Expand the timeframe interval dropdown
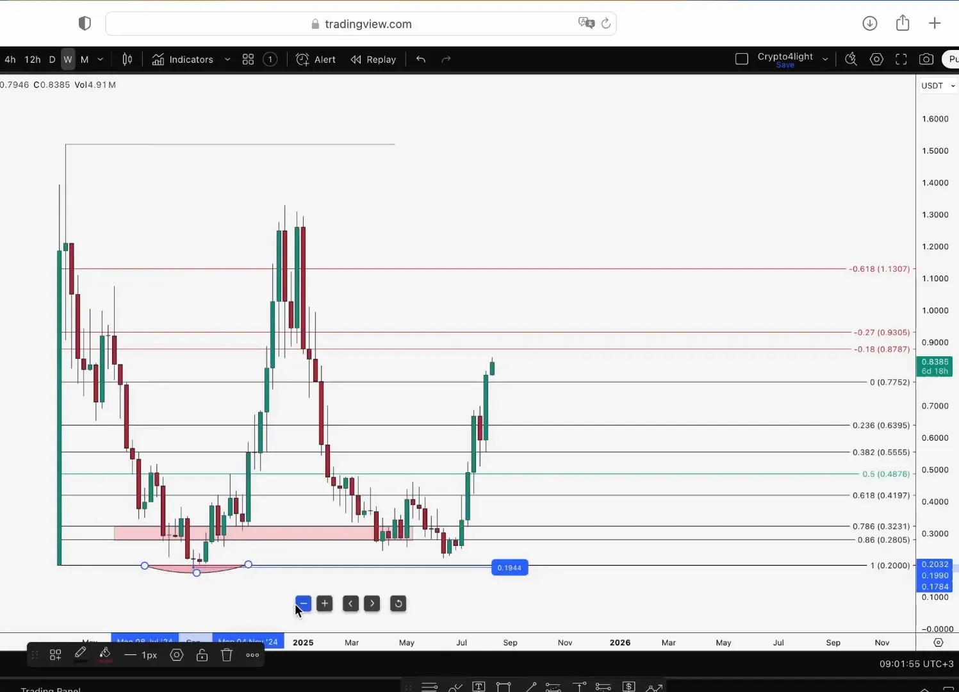Screen dimensions: 959x692 (101, 60)
